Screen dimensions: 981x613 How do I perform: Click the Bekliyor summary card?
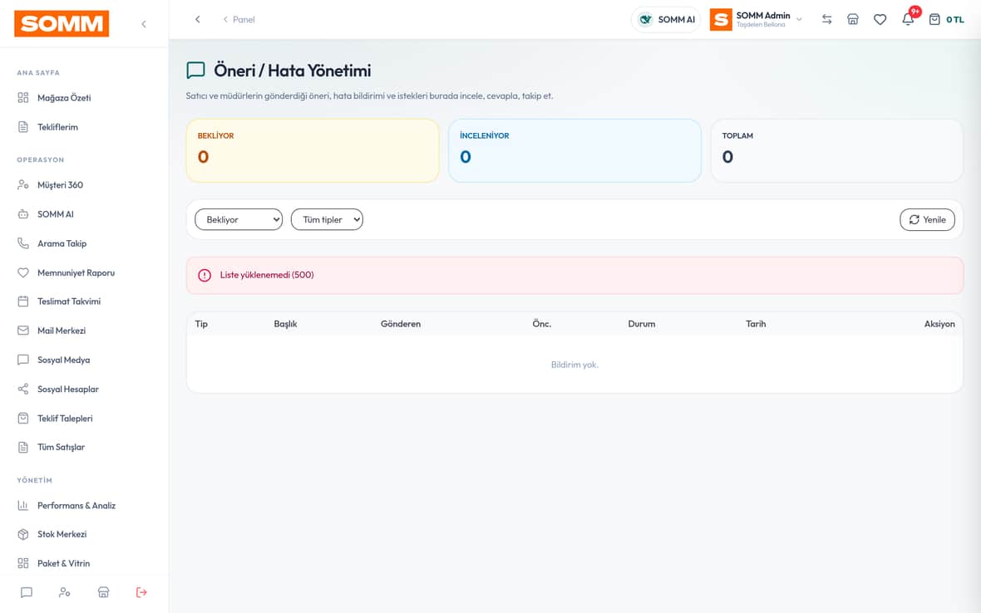313,150
